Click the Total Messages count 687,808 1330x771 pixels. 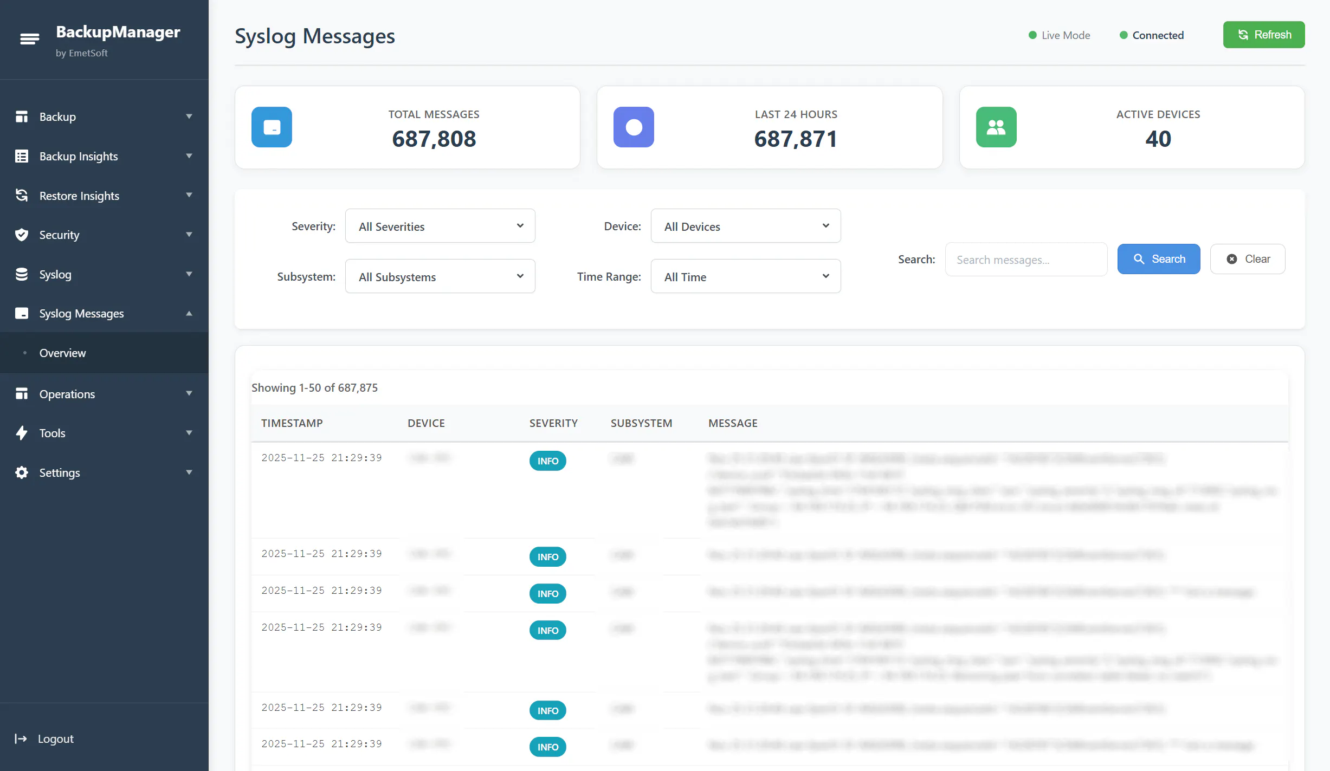434,139
